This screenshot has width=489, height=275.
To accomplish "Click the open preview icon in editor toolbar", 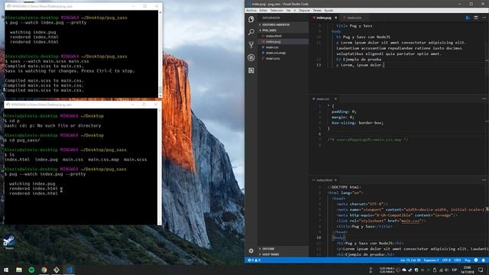I will (468, 18).
